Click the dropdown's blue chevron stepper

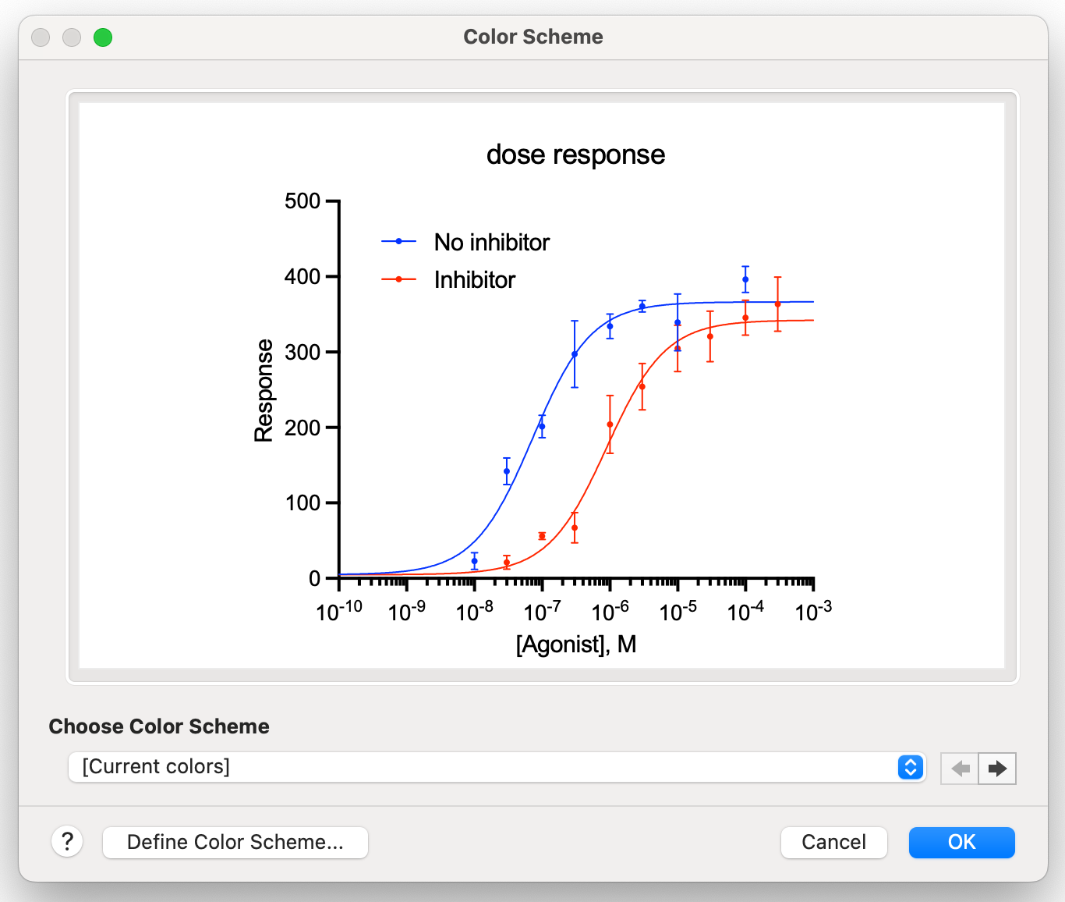[910, 767]
